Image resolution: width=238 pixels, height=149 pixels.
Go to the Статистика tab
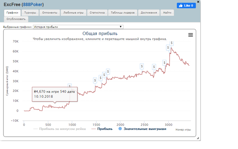[x=97, y=13]
